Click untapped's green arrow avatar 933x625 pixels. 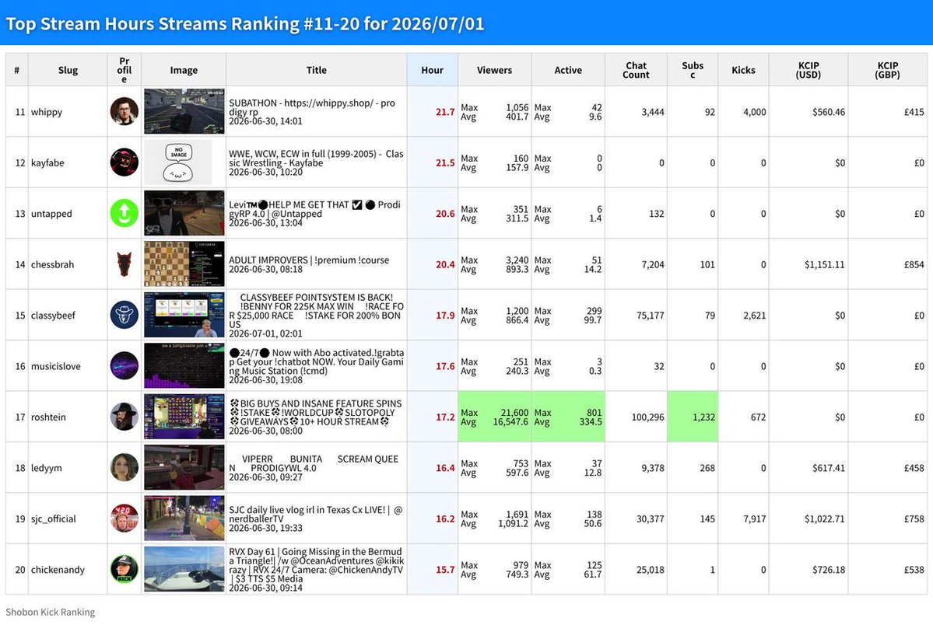tap(125, 213)
